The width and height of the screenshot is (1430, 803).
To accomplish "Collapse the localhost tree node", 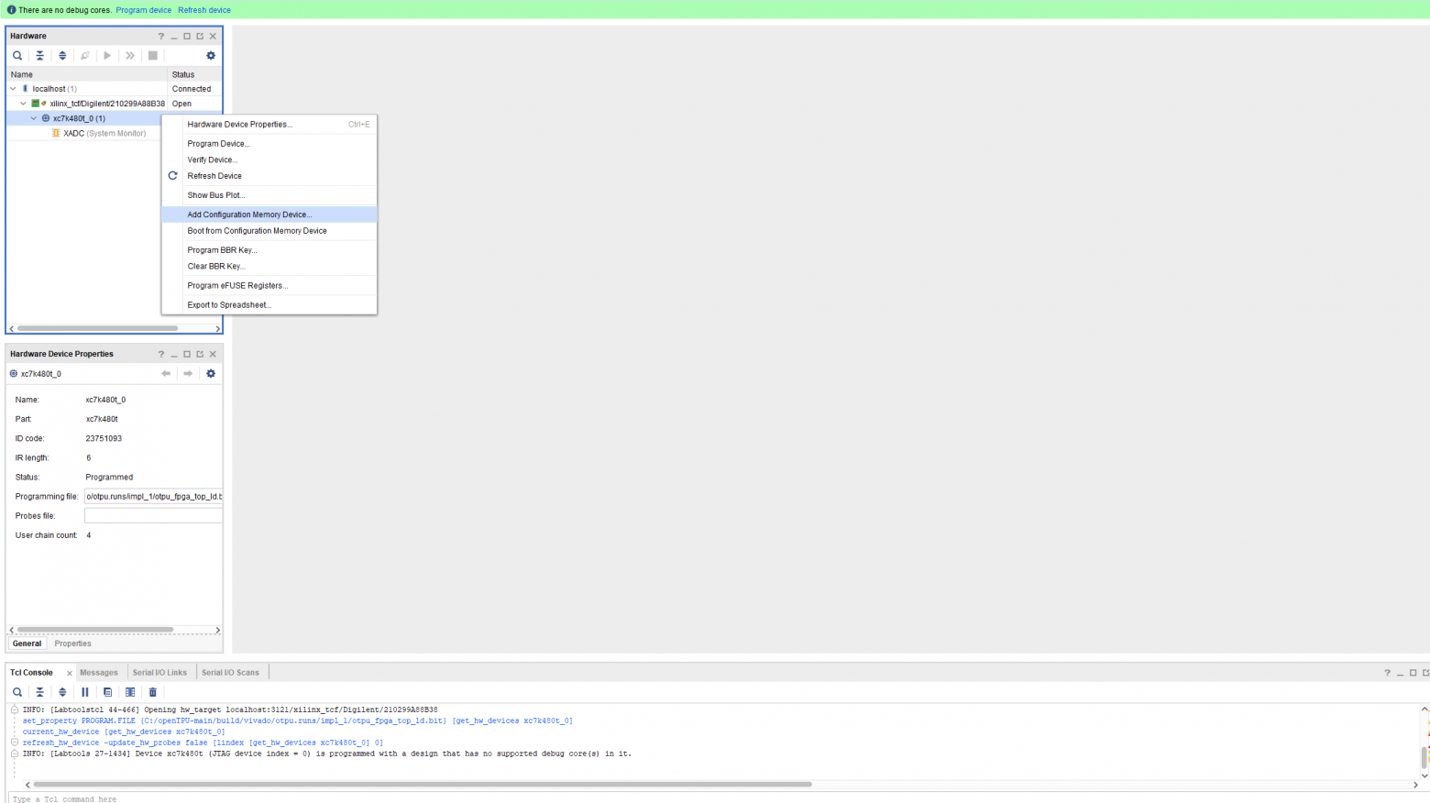I will click(x=13, y=89).
